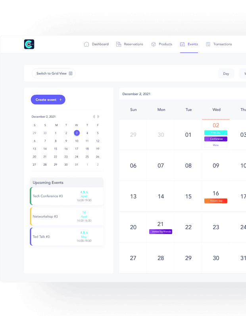The width and height of the screenshot is (246, 316).
Task: Click the Products box icon
Action: tap(153, 44)
